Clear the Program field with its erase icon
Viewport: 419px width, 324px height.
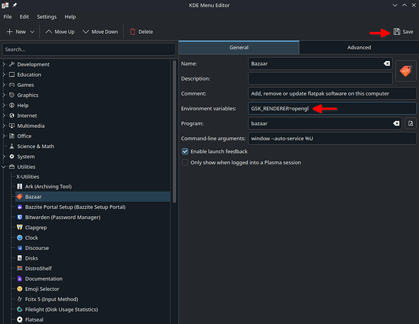click(396, 123)
